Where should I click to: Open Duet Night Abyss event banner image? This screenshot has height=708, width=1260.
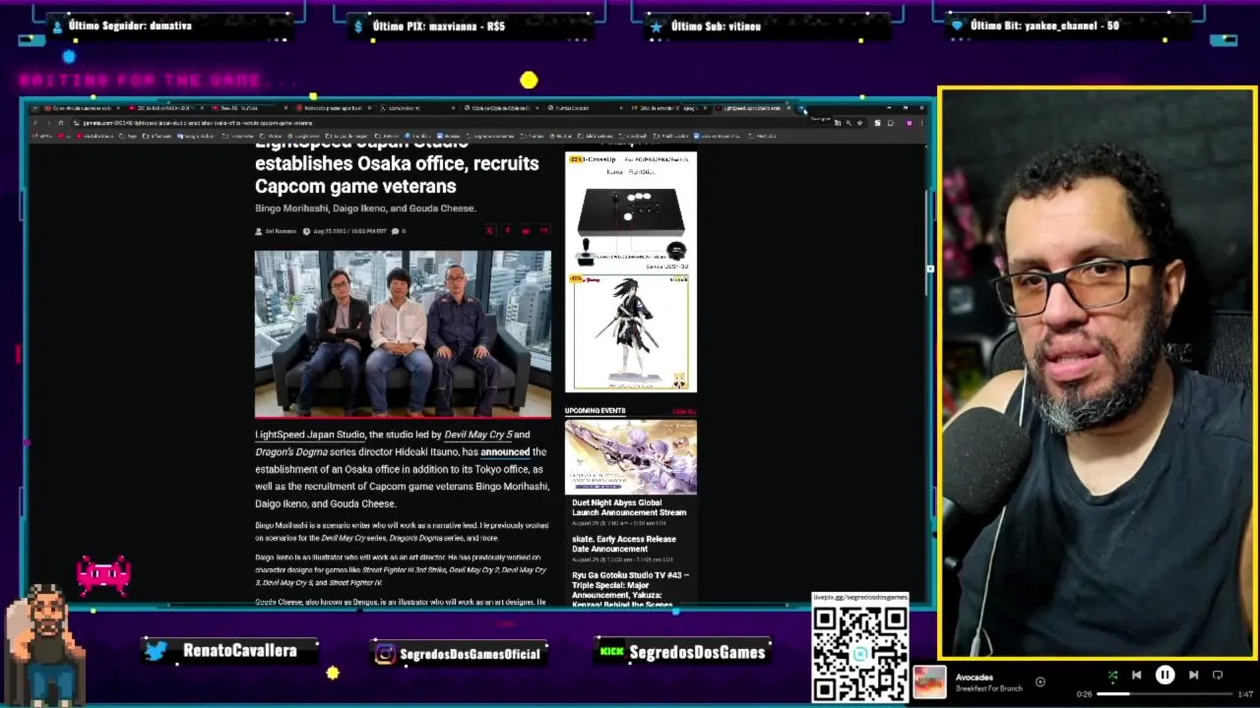coord(631,457)
